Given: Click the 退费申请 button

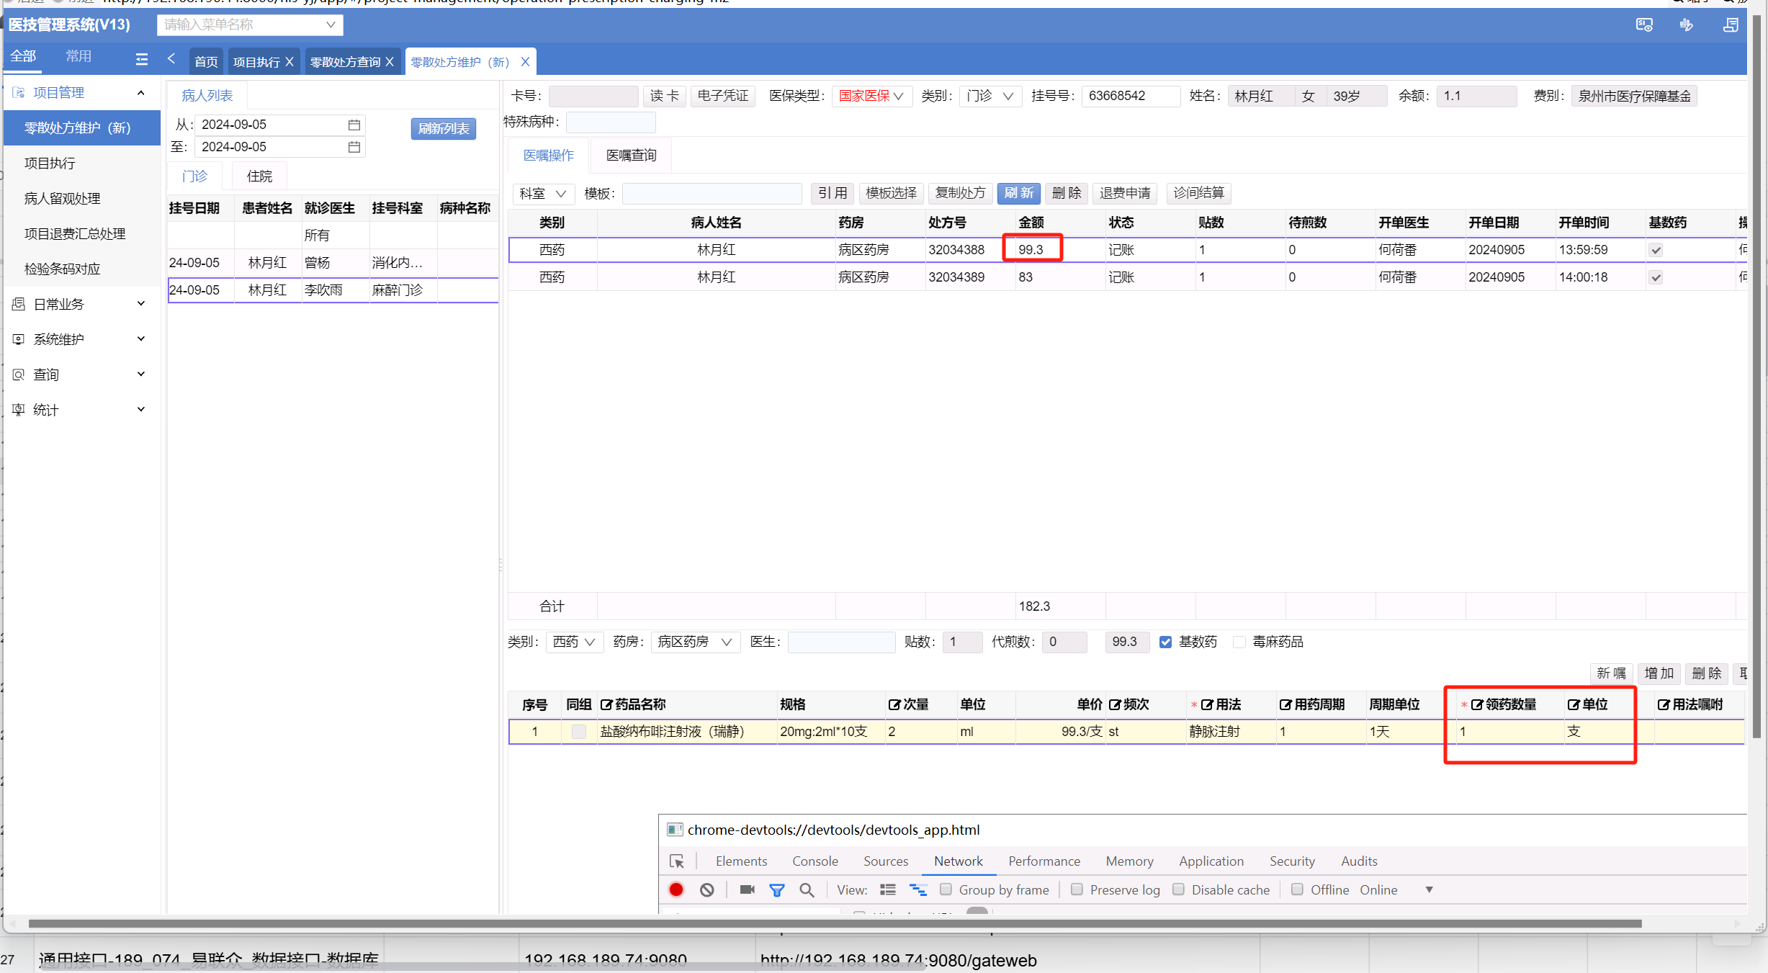Looking at the screenshot, I should (x=1124, y=193).
